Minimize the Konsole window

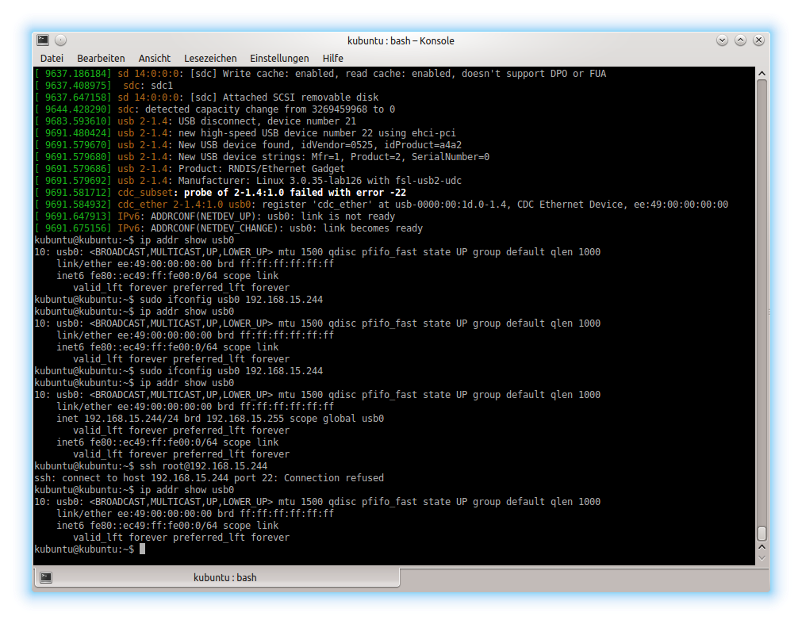click(722, 40)
